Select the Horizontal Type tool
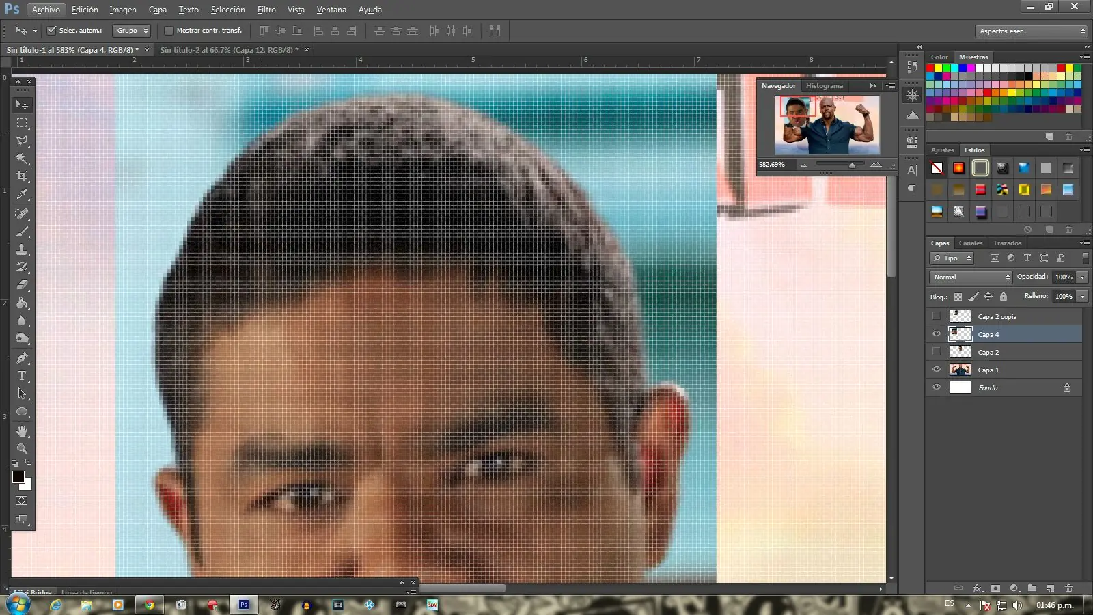The image size is (1093, 615). (x=22, y=376)
